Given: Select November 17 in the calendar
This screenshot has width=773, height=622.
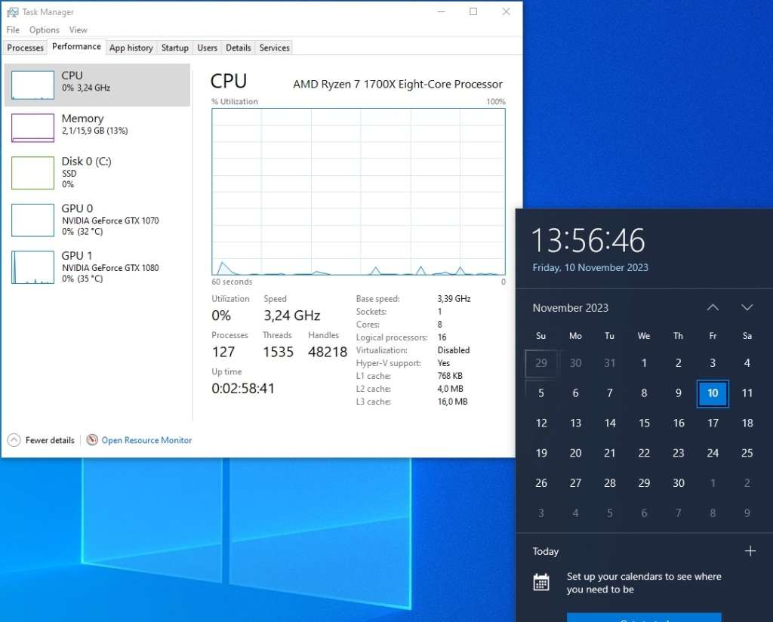Looking at the screenshot, I should (713, 423).
